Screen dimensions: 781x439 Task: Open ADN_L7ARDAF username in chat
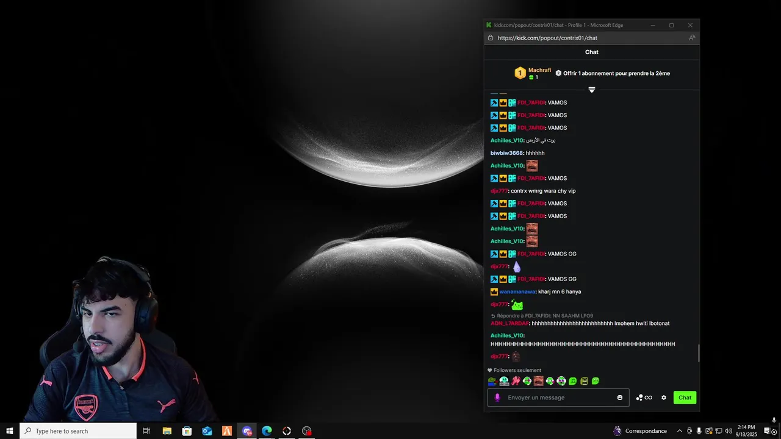coord(509,323)
